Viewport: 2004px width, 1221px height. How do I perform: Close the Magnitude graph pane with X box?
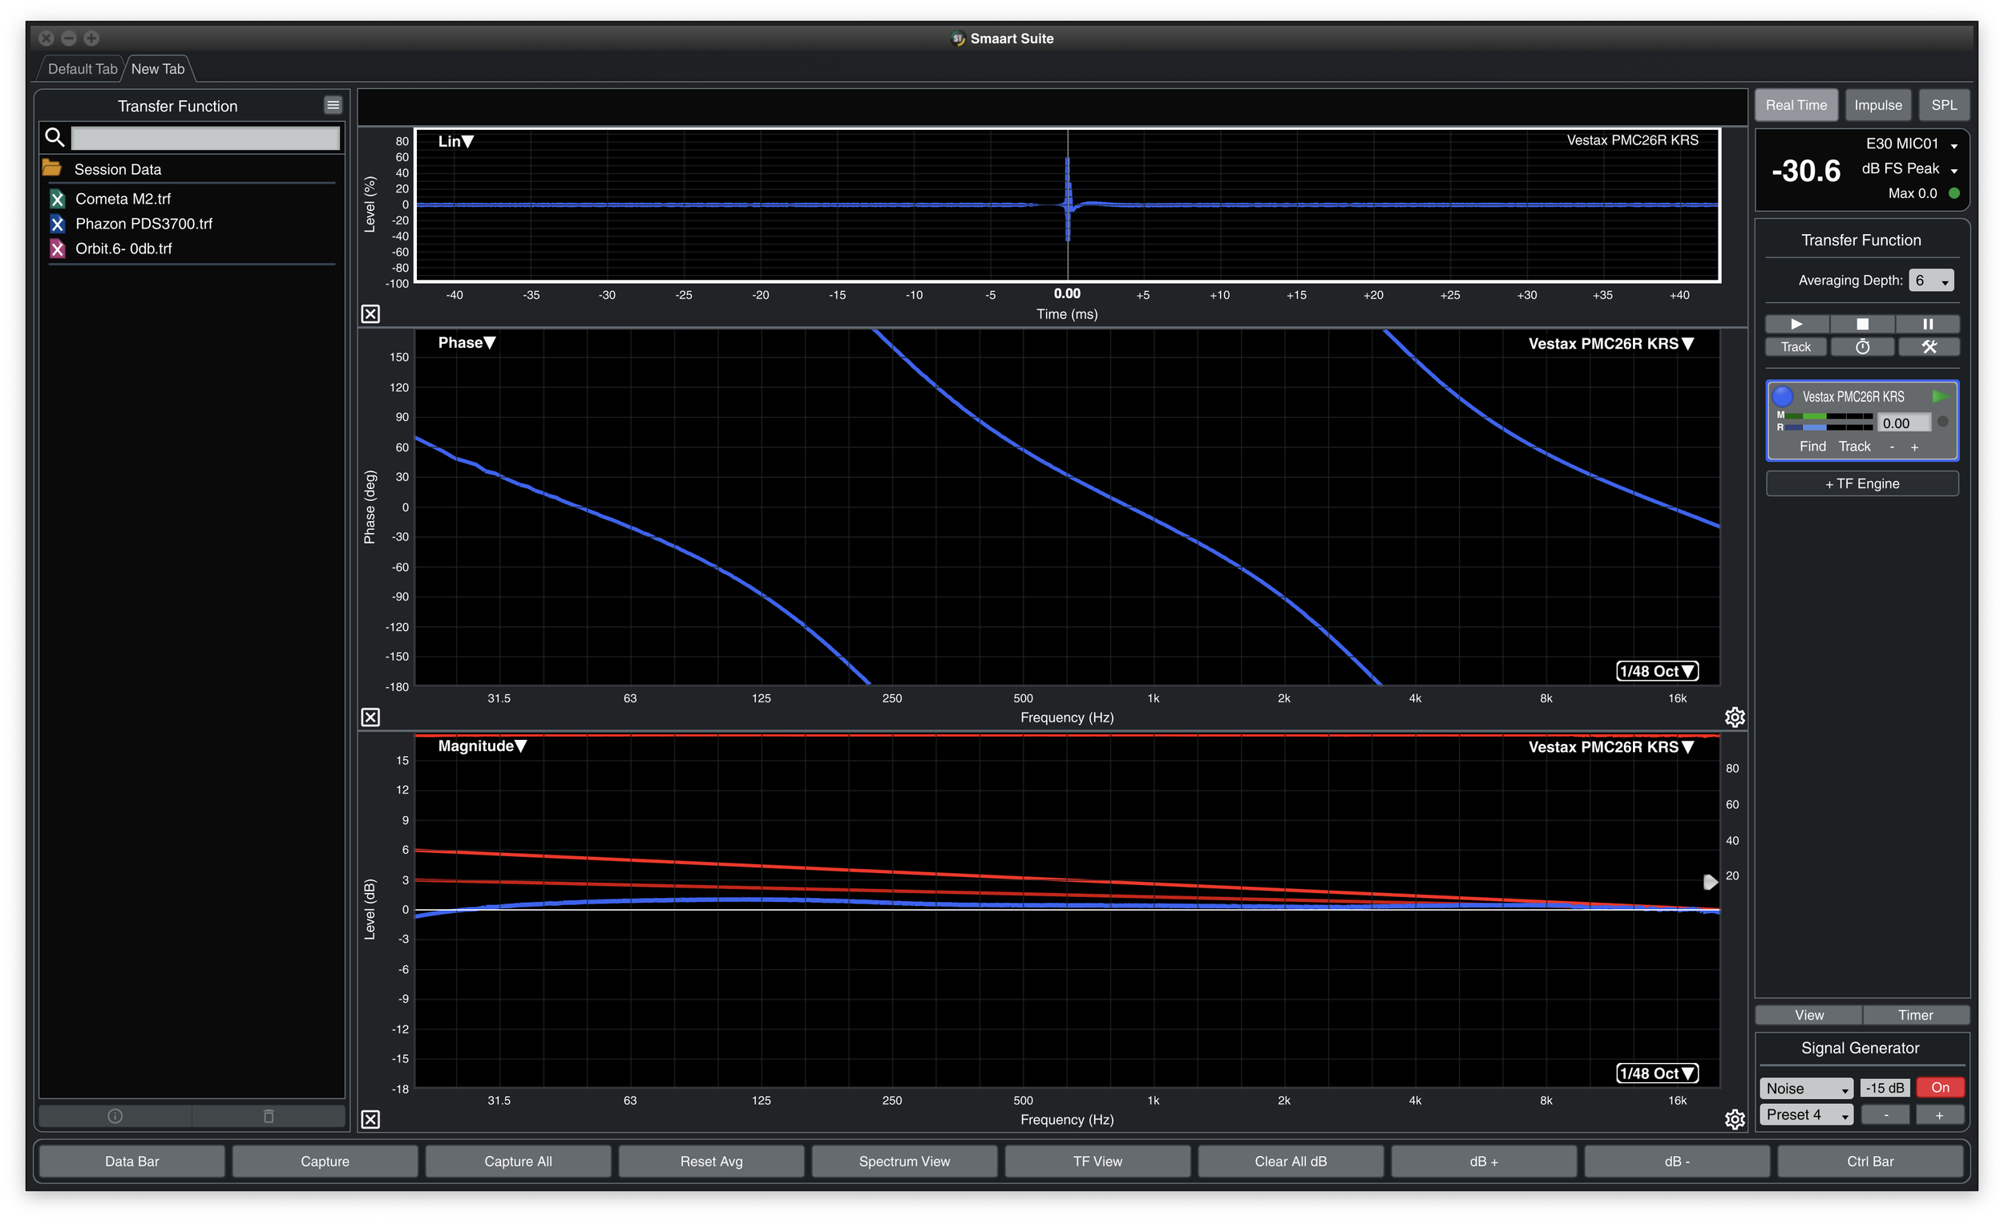pos(370,1119)
